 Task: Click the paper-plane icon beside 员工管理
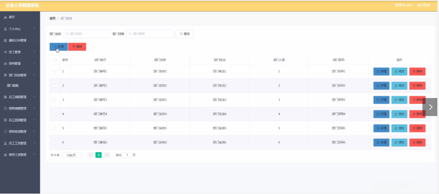5,52
